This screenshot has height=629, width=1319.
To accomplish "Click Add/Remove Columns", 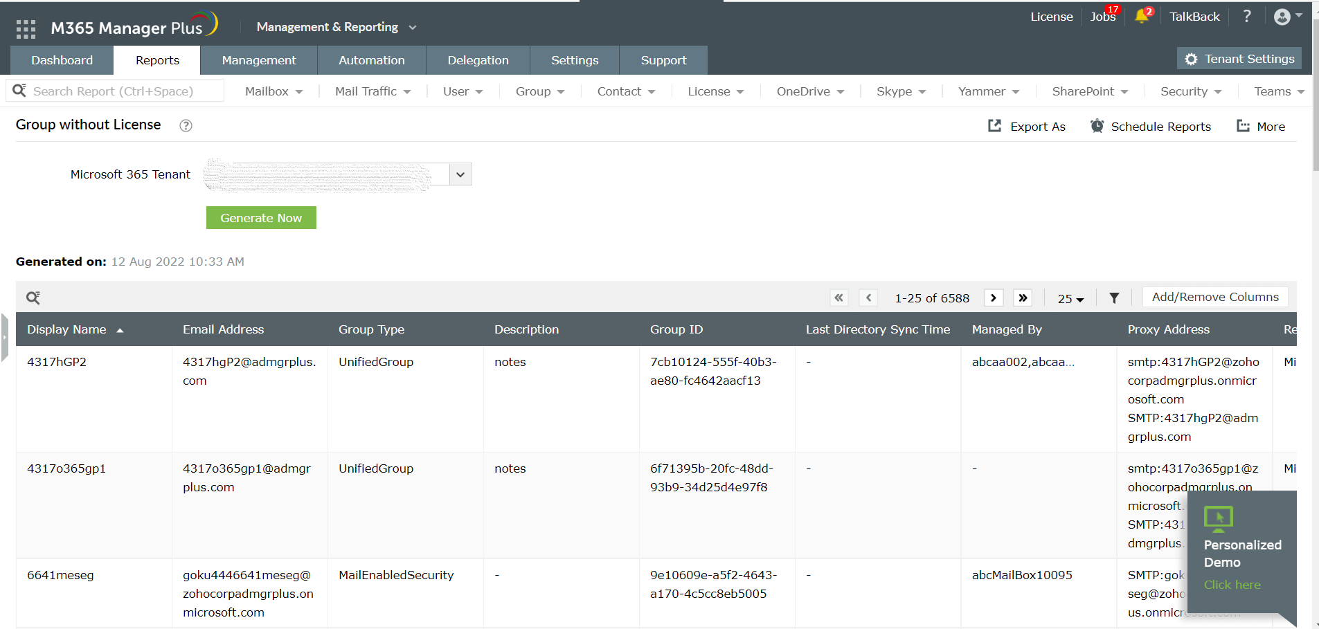I will [x=1215, y=297].
